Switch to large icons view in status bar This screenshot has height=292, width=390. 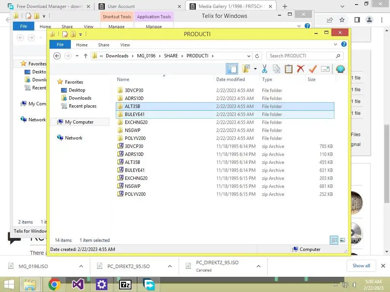point(342,240)
